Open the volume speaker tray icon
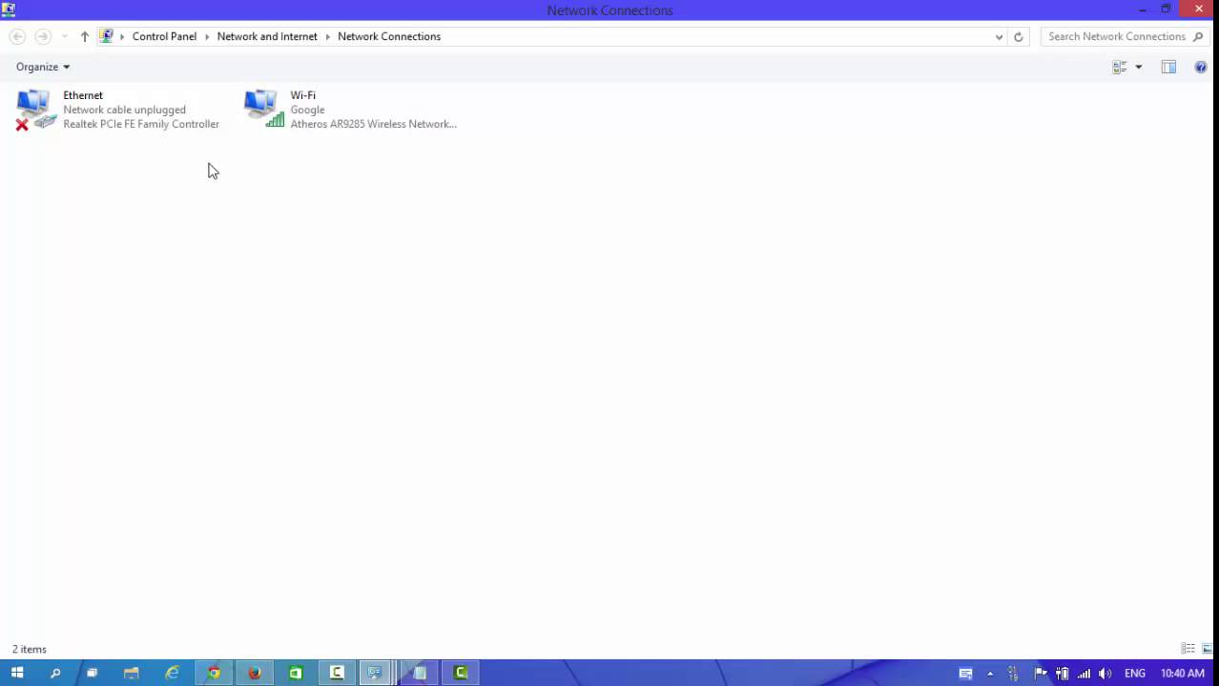Screen dimensions: 1219x686 [1105, 674]
